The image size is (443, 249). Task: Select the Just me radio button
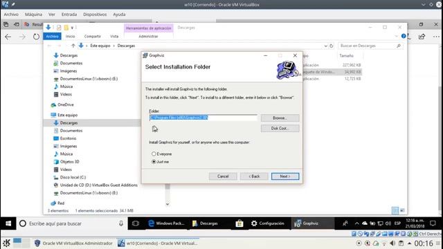[154, 162]
